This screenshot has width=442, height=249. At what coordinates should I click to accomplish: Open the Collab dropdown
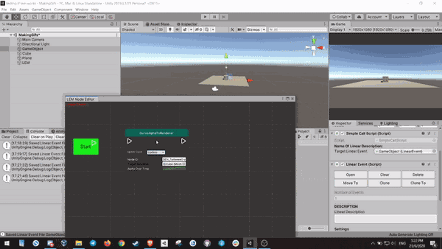click(x=341, y=17)
